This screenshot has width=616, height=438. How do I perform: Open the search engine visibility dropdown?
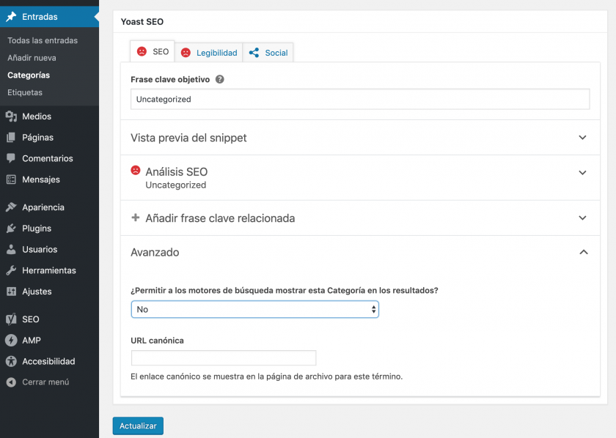(254, 309)
